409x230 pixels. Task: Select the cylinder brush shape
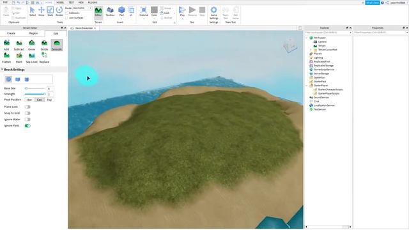[27, 79]
